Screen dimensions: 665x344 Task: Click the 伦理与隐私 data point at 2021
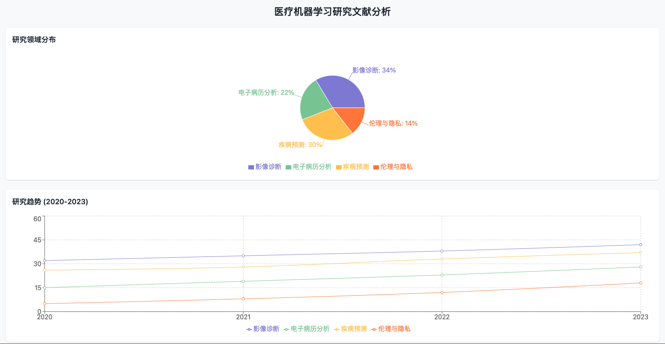[x=243, y=299]
